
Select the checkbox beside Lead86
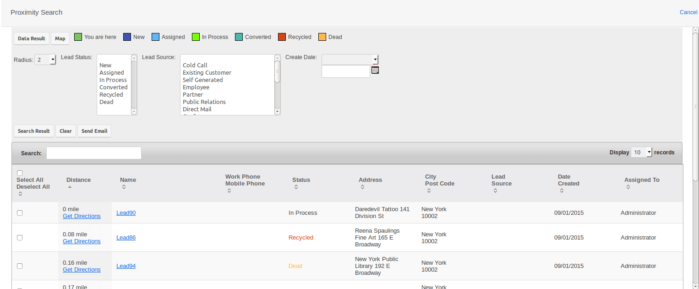[x=19, y=237]
